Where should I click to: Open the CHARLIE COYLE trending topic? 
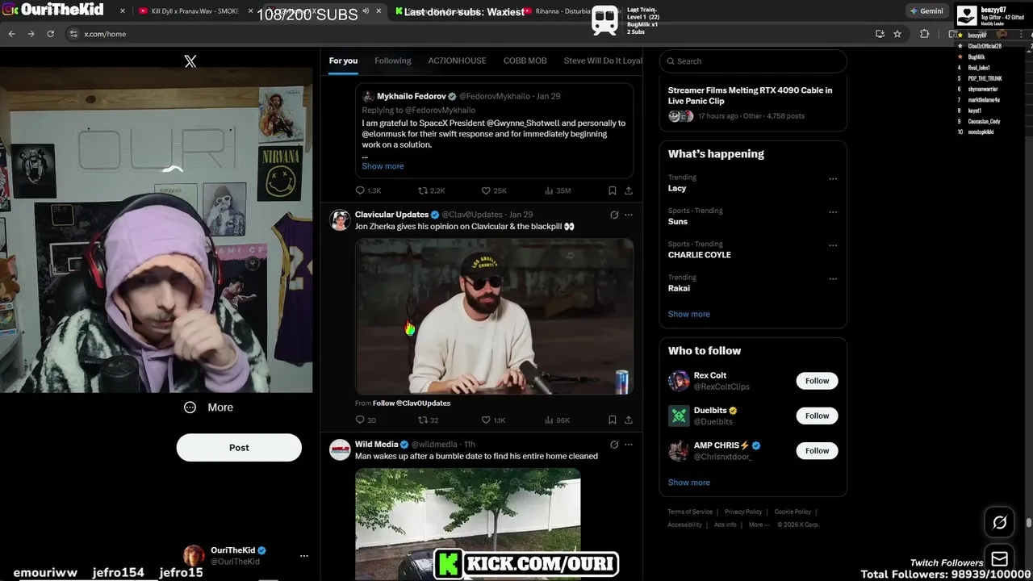point(700,255)
